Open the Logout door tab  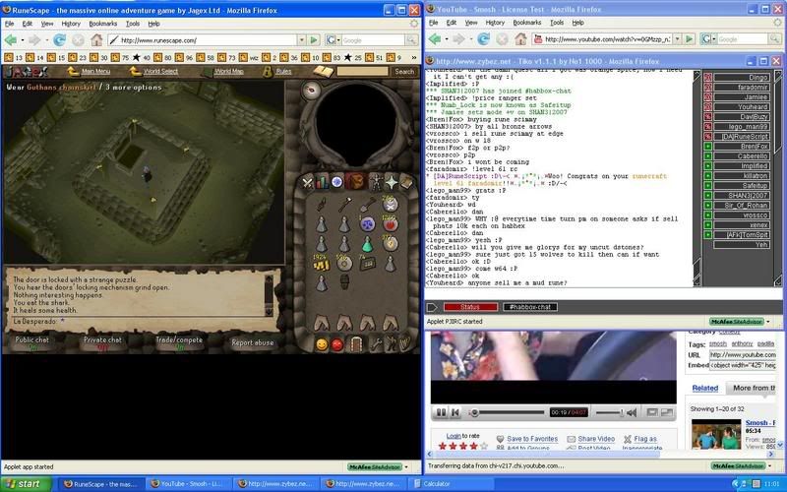point(356,344)
